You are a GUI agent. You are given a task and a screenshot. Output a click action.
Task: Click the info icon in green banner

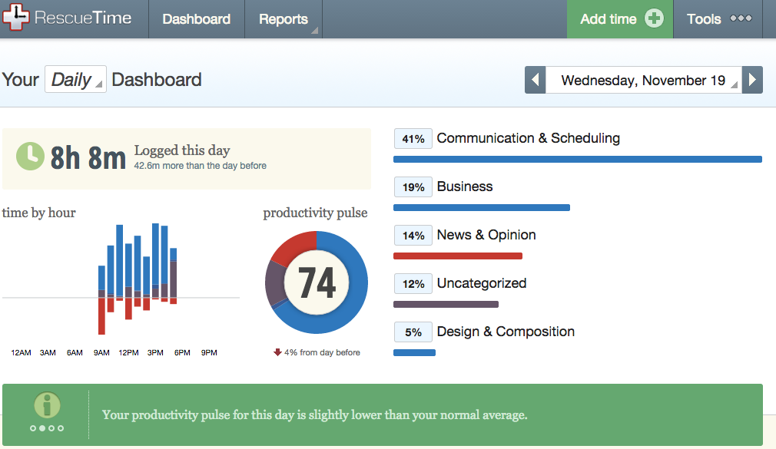click(x=47, y=405)
